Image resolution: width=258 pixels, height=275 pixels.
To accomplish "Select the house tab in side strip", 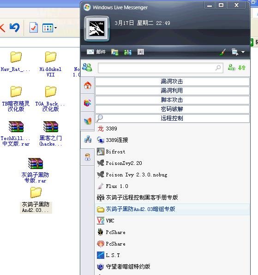I will [88, 85].
